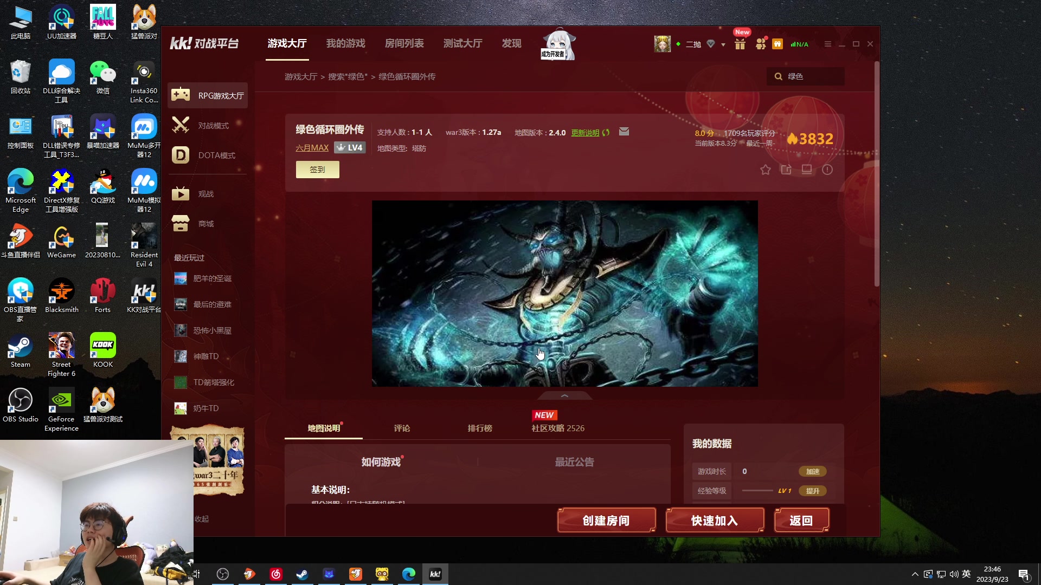
Task: Open the 游戏大厅 tab
Action: 287,43
